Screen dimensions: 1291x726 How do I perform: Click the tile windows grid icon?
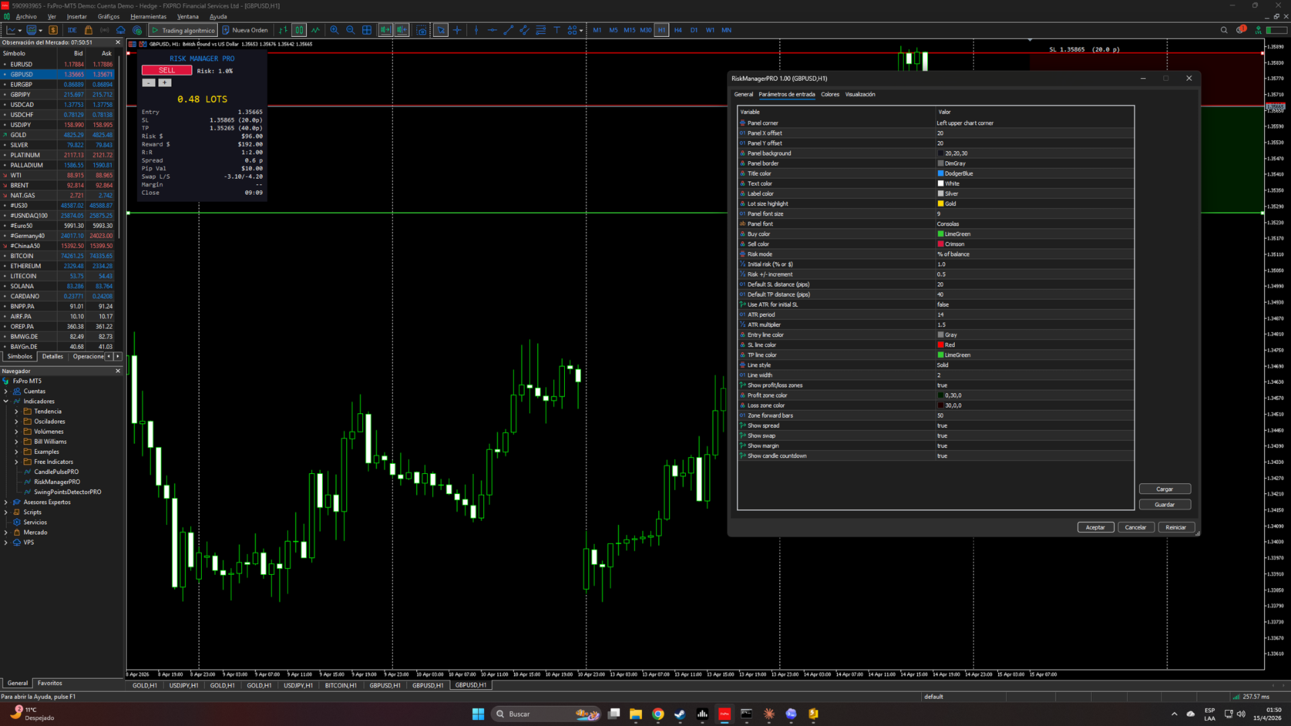[x=367, y=30]
